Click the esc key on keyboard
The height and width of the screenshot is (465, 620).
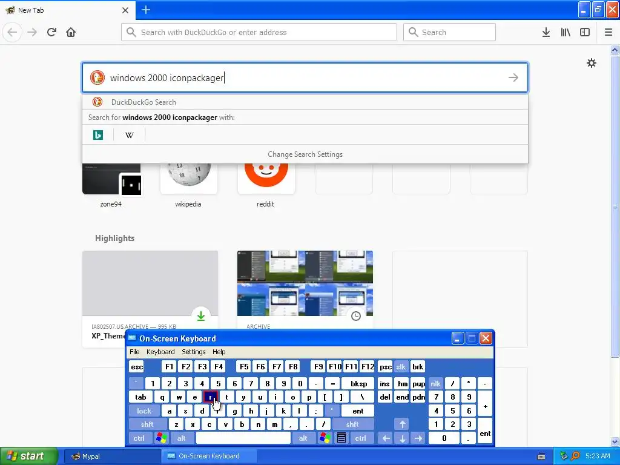coord(137,366)
